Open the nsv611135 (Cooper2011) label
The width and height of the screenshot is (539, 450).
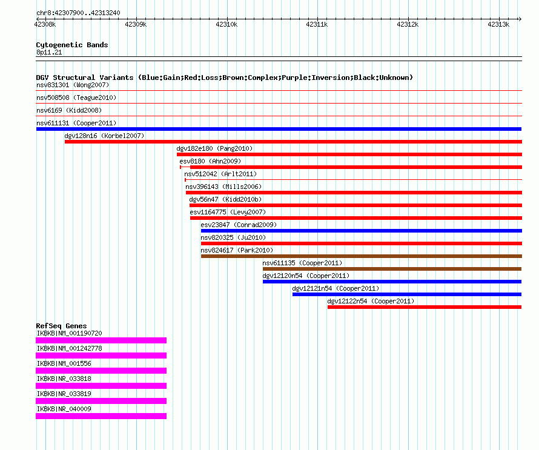[x=302, y=263]
